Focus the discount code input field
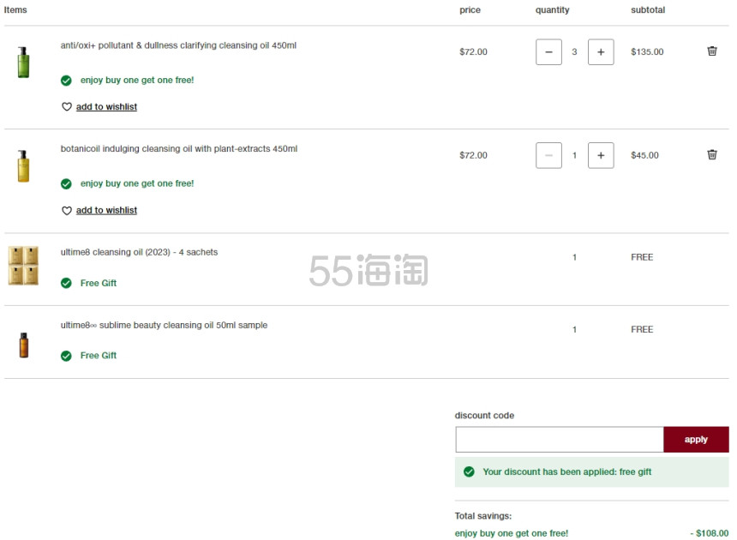 click(560, 440)
